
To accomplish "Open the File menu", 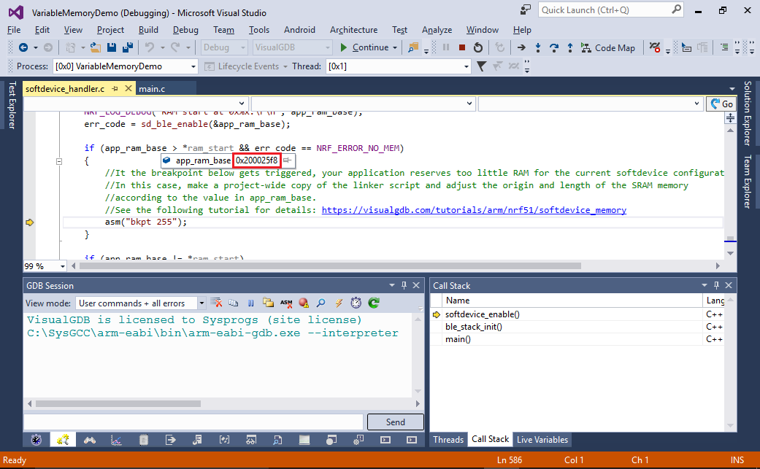I will (x=14, y=30).
